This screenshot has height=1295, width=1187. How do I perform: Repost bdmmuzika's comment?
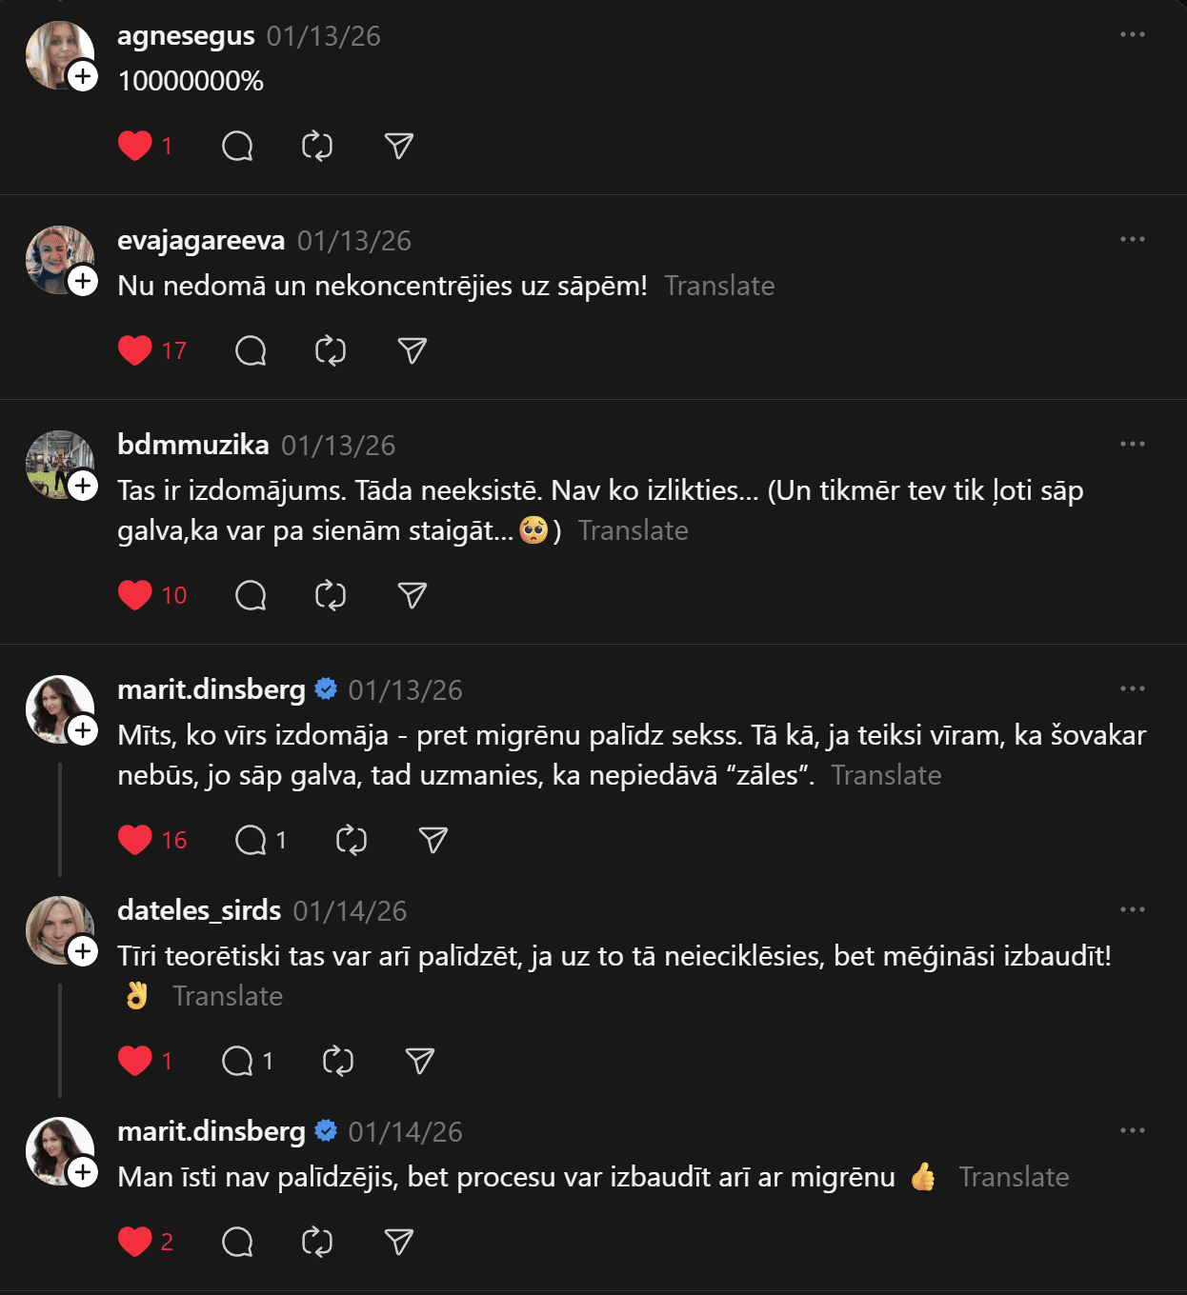tap(331, 595)
